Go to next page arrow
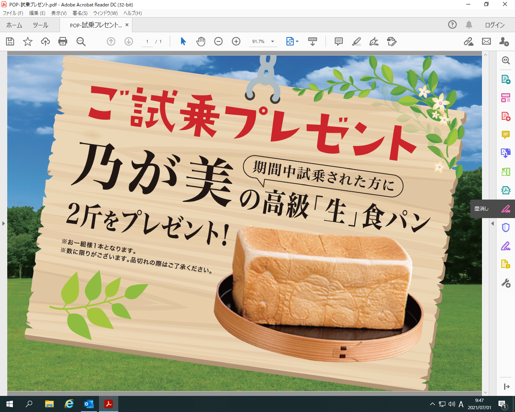The height and width of the screenshot is (412, 515). click(x=129, y=41)
